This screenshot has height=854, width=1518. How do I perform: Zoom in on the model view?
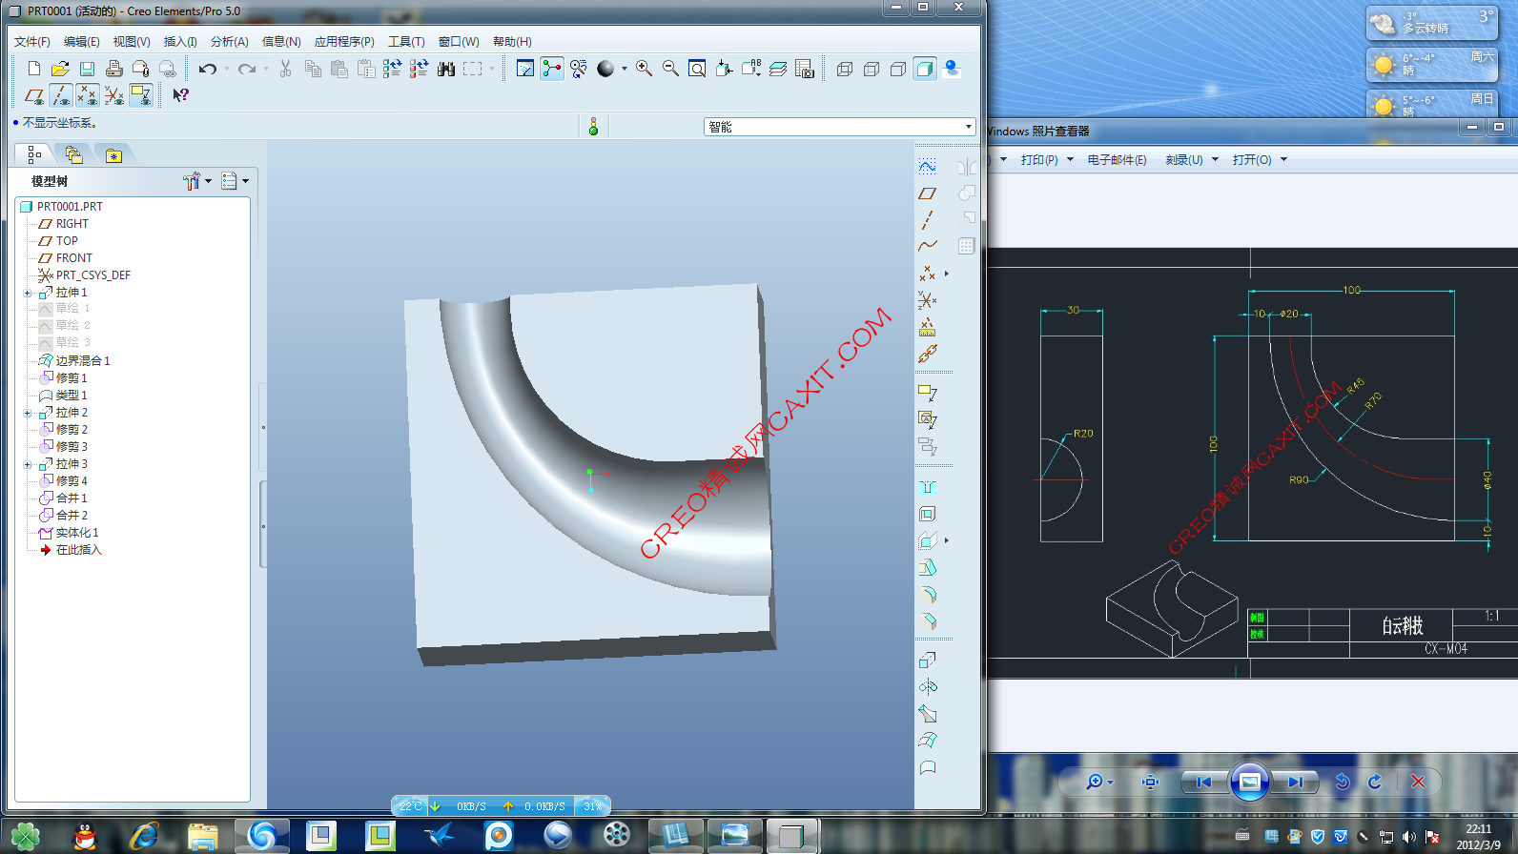(644, 69)
